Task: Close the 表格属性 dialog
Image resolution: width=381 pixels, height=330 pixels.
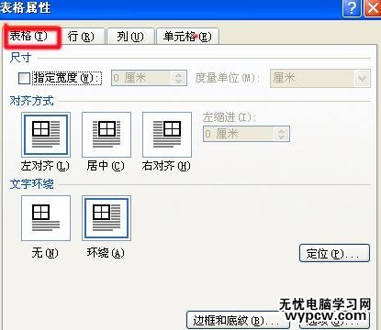Action: [x=372, y=7]
